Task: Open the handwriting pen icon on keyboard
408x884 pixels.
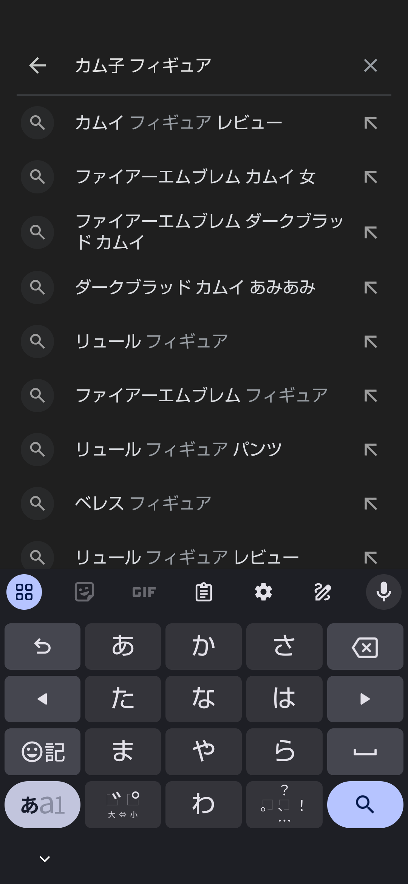Action: (x=323, y=592)
